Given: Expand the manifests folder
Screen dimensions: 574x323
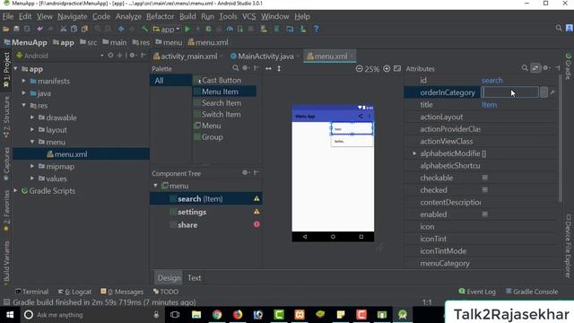Looking at the screenshot, I should pos(24,81).
